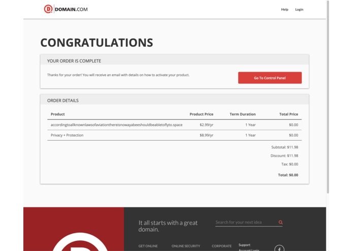Click the Total Price column header
The width and height of the screenshot is (353, 251).
[x=288, y=114]
